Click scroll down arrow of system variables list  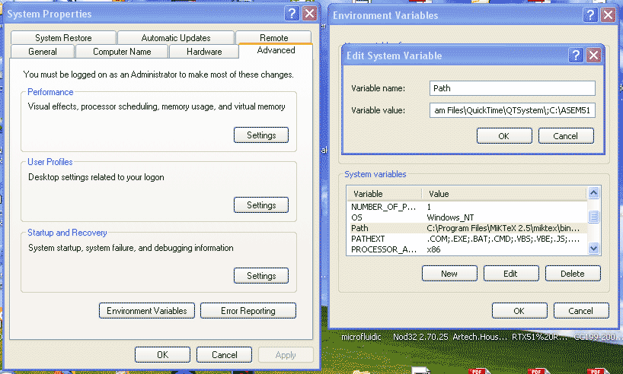(x=593, y=249)
